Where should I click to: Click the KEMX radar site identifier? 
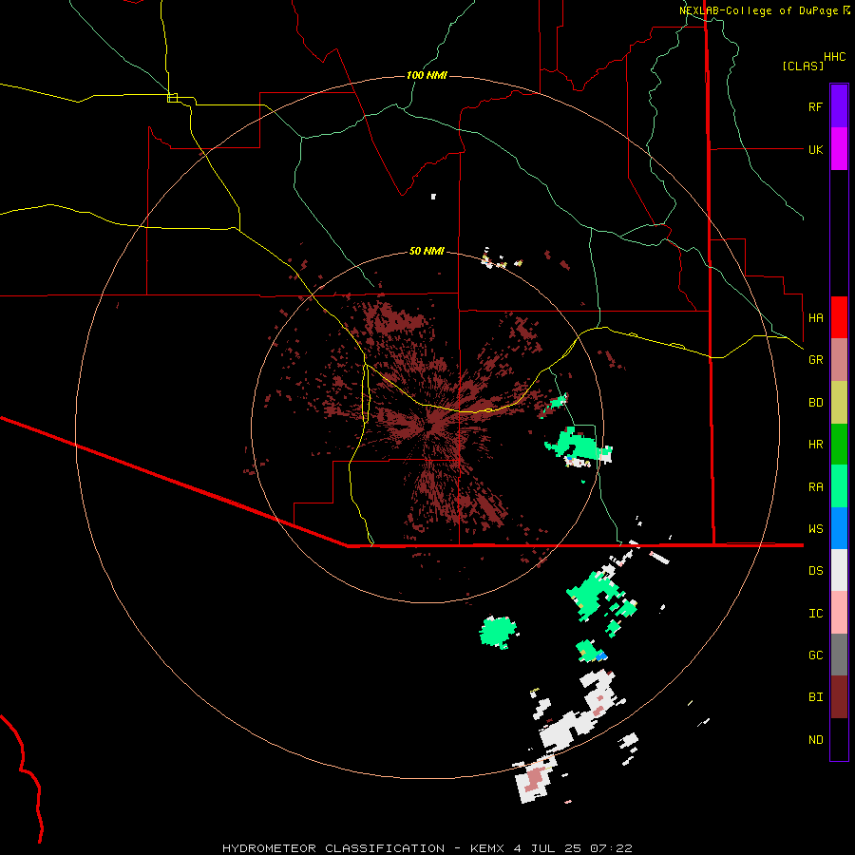pos(488,848)
